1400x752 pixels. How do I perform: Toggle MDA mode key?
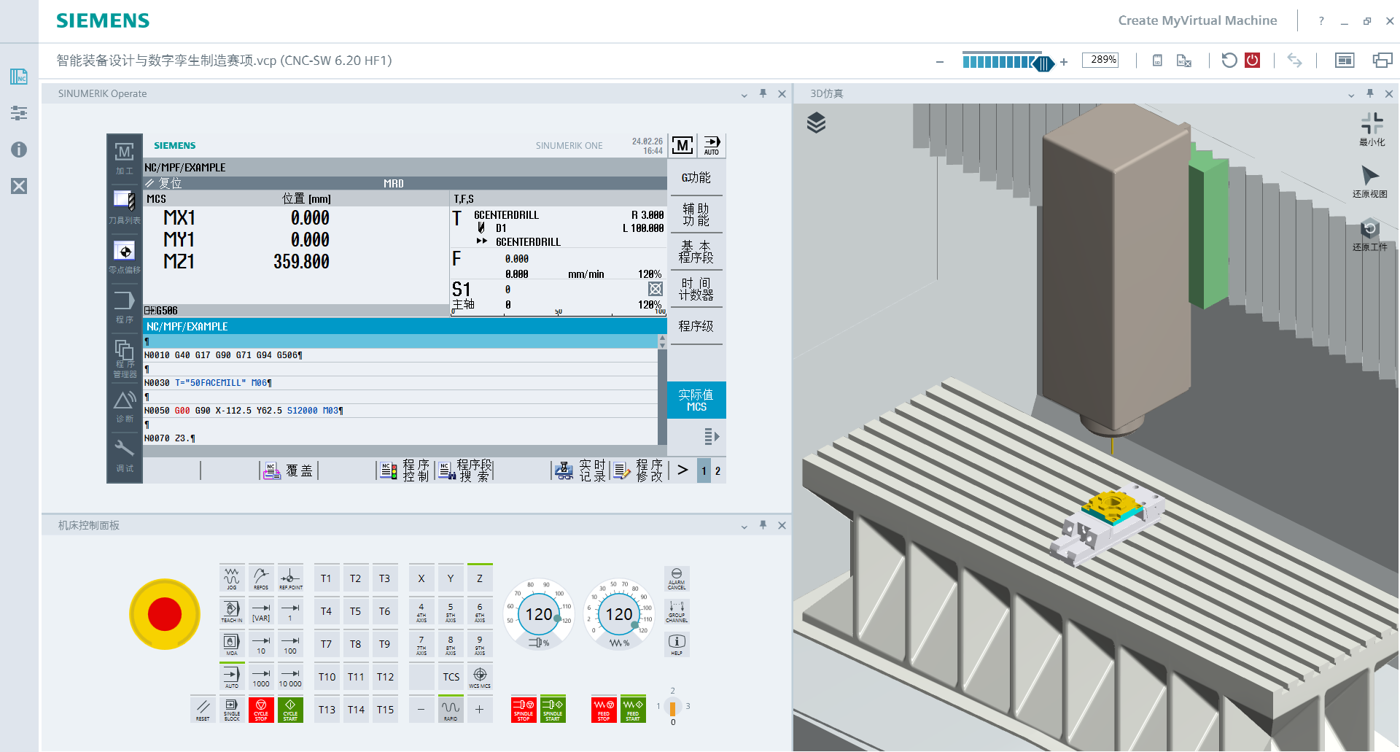coord(232,644)
